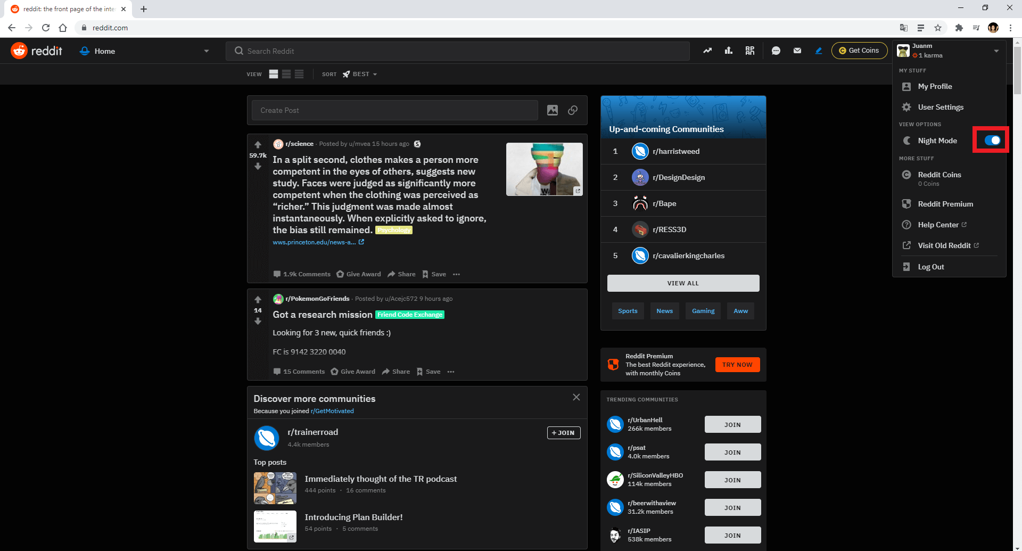
Task: Select the compact view layout icon
Action: (x=299, y=74)
